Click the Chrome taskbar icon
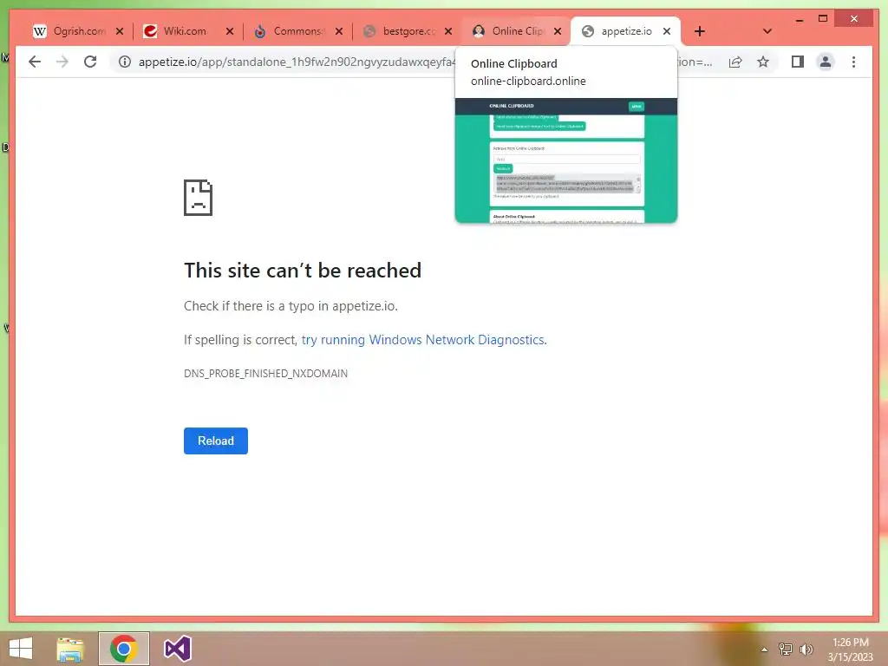The height and width of the screenshot is (666, 888). pos(123,649)
